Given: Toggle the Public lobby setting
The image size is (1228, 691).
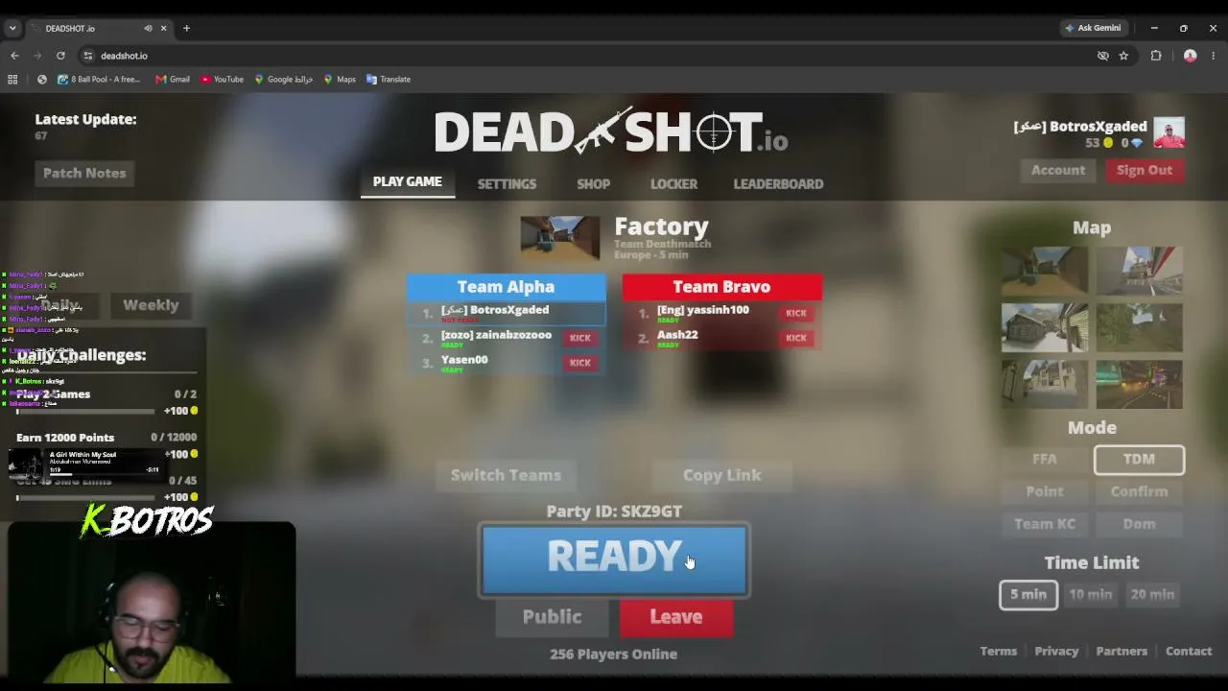Looking at the screenshot, I should (552, 617).
